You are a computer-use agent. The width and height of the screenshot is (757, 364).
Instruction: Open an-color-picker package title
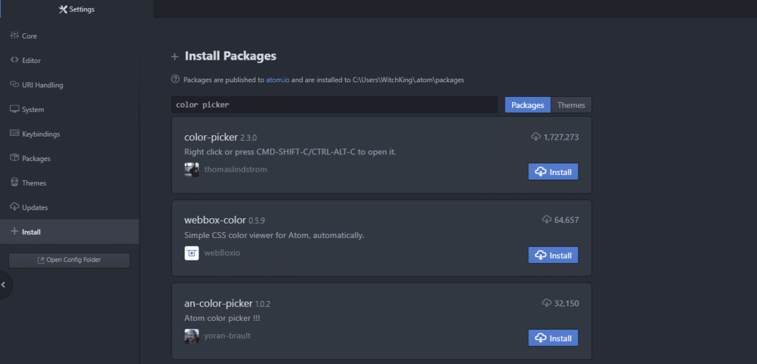click(218, 304)
